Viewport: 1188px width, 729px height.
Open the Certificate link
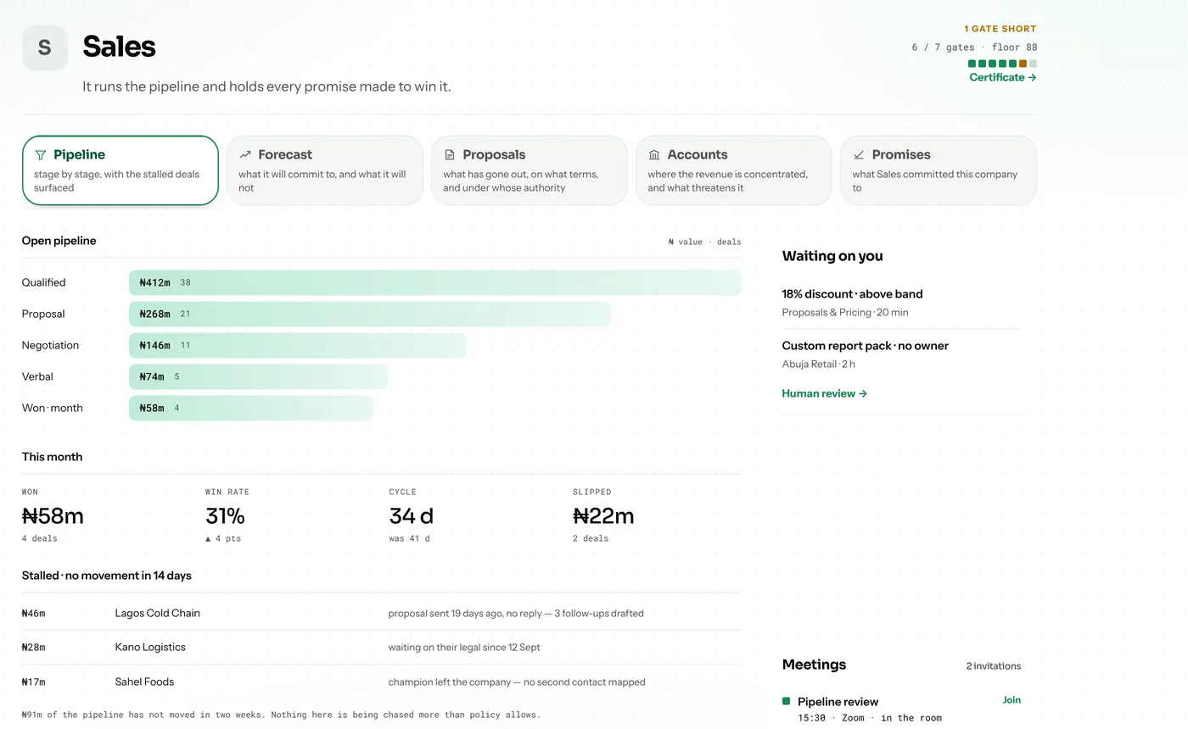[1003, 77]
